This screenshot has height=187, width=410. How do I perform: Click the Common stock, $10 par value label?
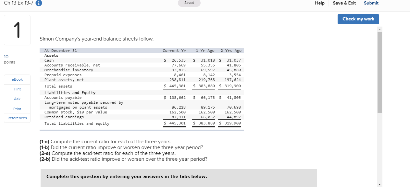tap(76, 112)
